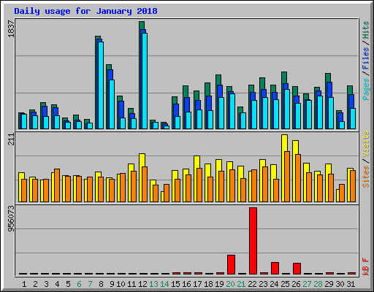Click the day label "18" on the x-axis
This screenshot has height=292, width=374.
pyautogui.click(x=208, y=284)
